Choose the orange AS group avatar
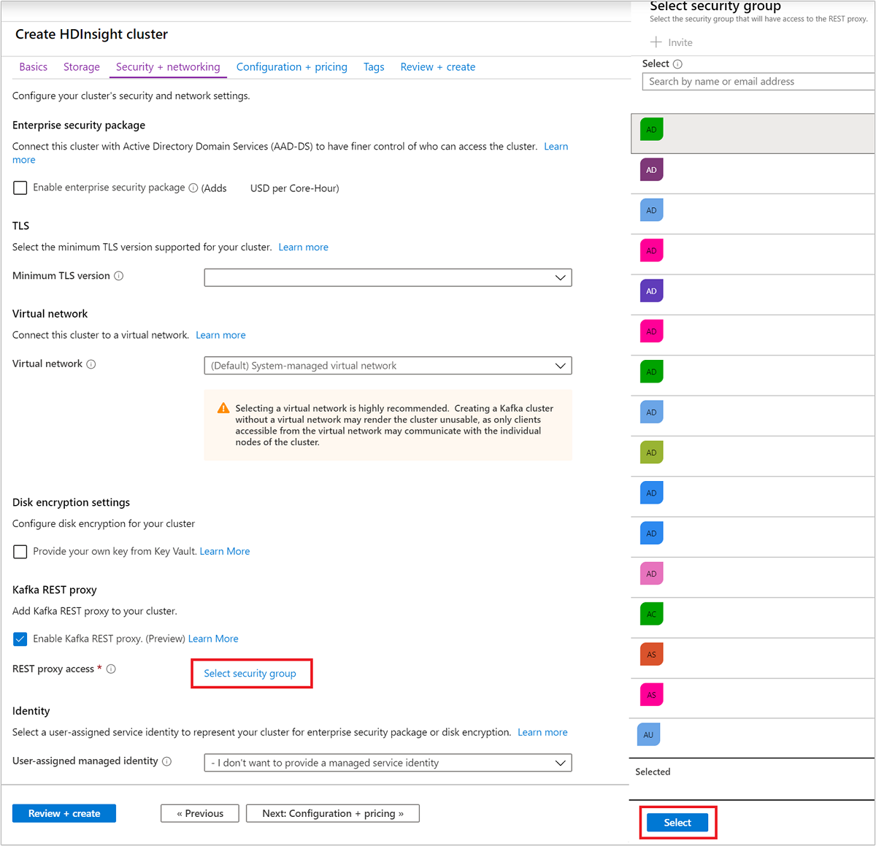The height and width of the screenshot is (846, 876). click(651, 654)
